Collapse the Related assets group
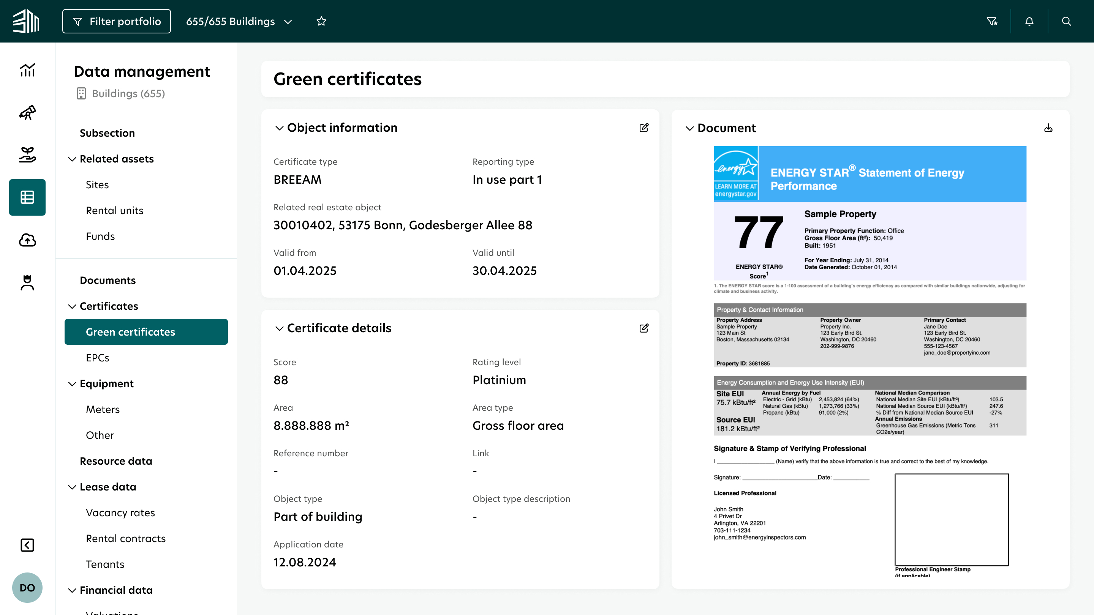 click(72, 159)
